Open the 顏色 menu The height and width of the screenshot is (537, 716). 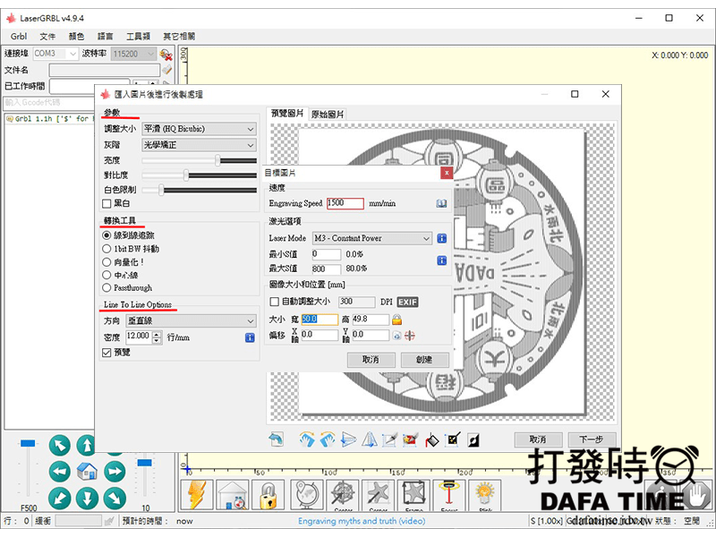pos(76,37)
